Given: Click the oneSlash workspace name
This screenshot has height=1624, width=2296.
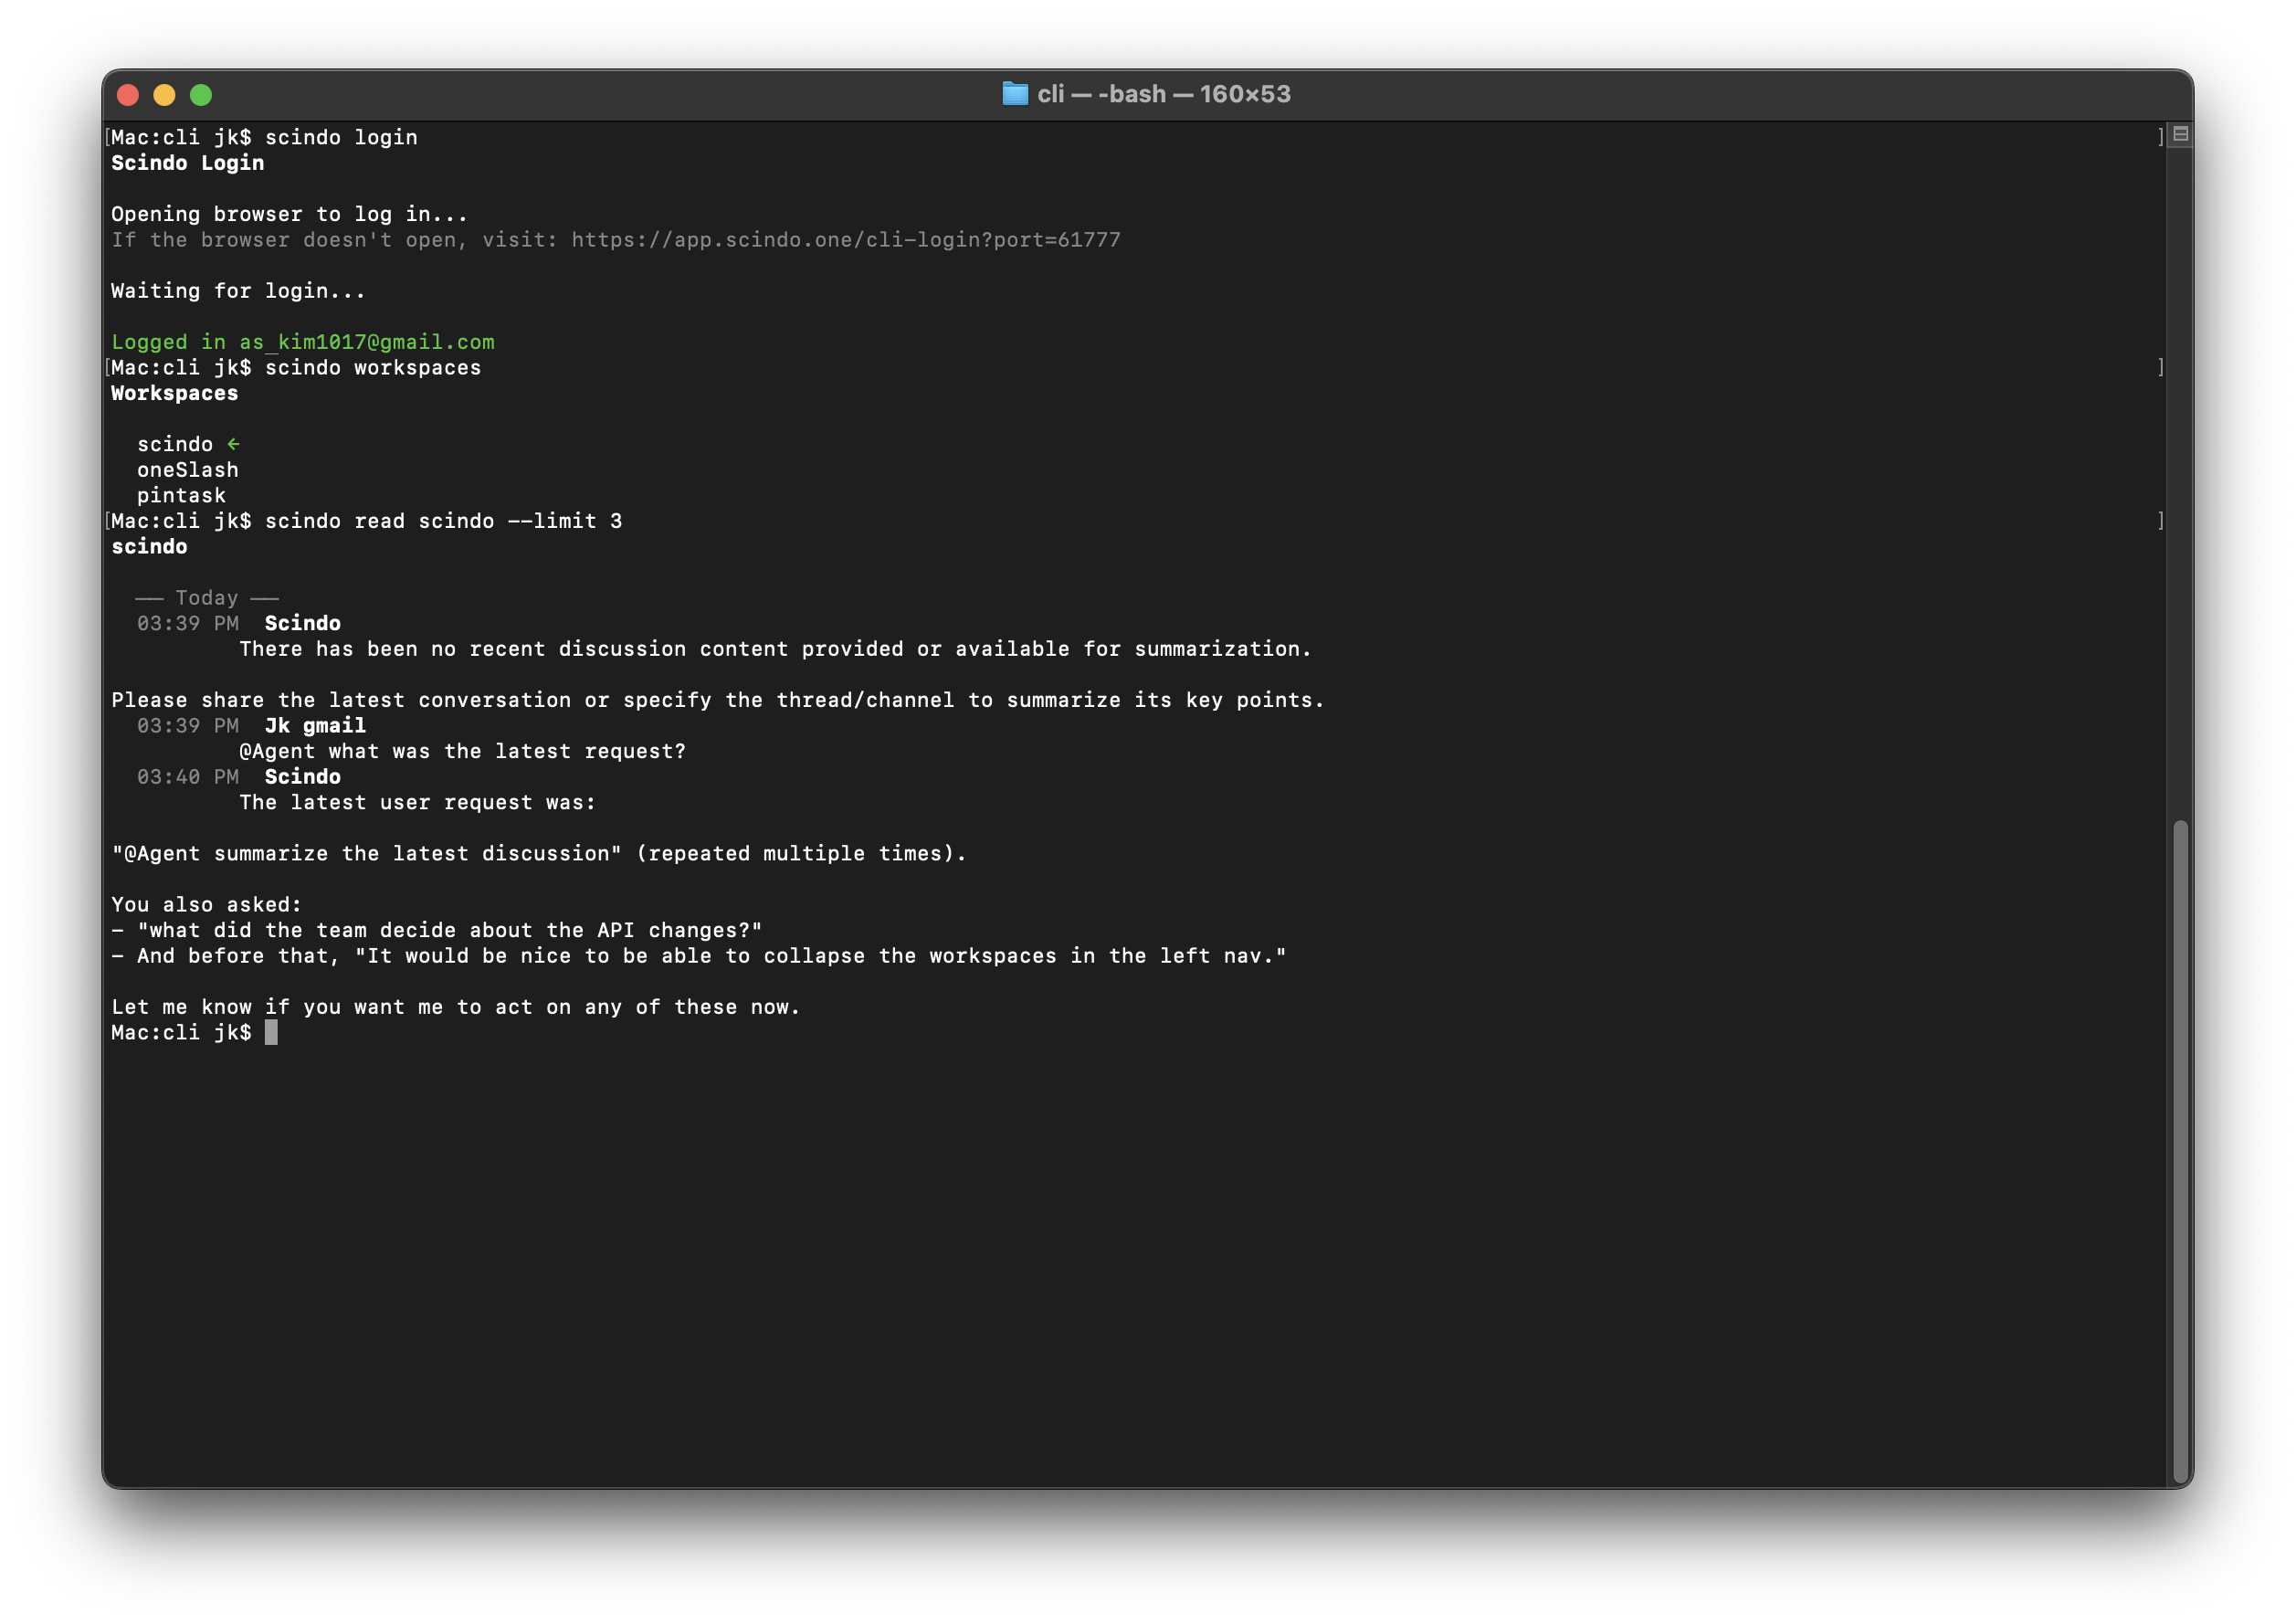Looking at the screenshot, I should click(188, 470).
